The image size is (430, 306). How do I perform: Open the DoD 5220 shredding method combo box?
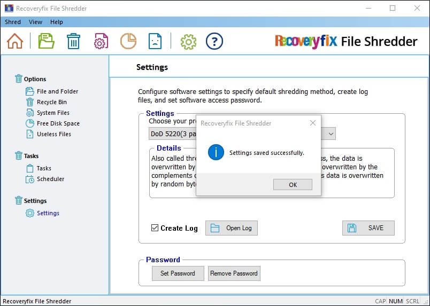click(x=242, y=134)
